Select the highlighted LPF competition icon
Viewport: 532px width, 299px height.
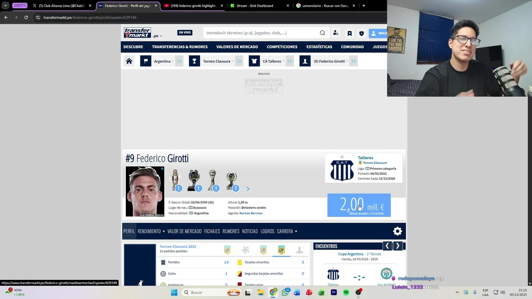point(281,250)
